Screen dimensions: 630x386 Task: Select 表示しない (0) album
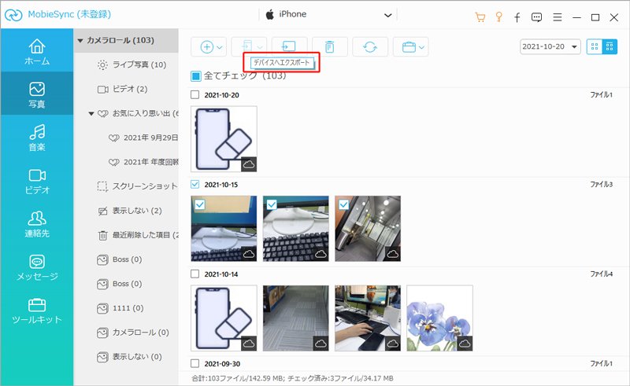[x=129, y=357]
